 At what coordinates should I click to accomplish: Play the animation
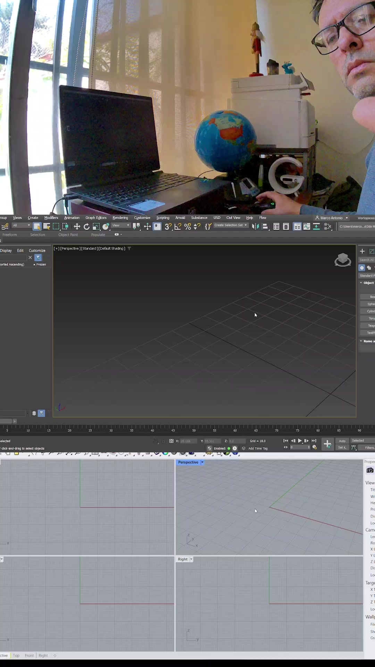click(300, 441)
